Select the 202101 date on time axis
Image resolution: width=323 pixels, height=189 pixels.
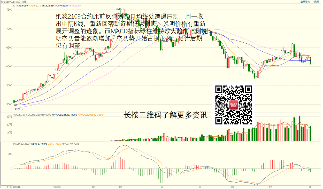click(57, 187)
